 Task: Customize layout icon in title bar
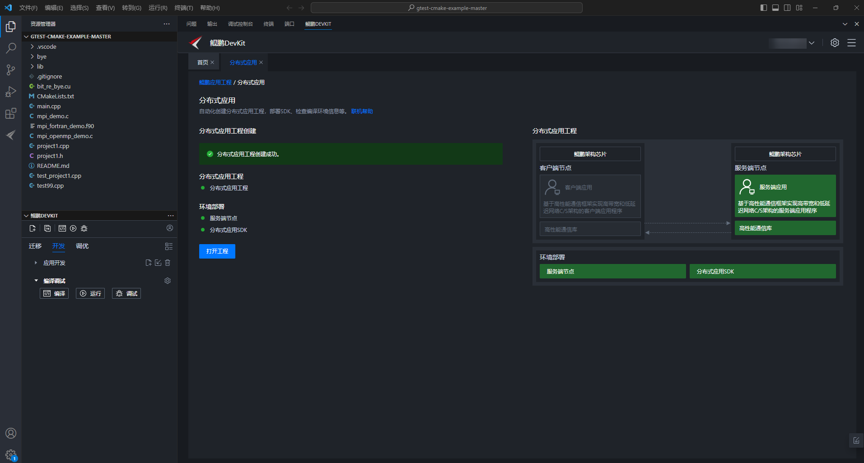(x=799, y=8)
